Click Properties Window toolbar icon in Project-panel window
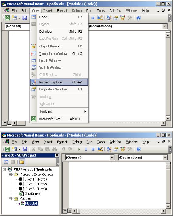173x216 pixels. [116, 149]
